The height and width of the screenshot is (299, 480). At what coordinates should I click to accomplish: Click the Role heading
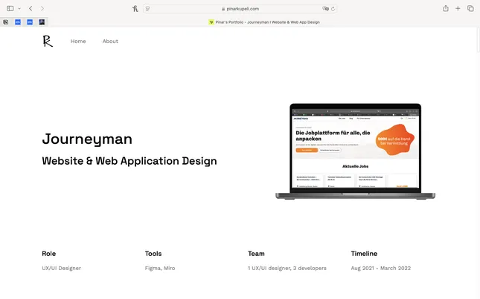(x=48, y=254)
